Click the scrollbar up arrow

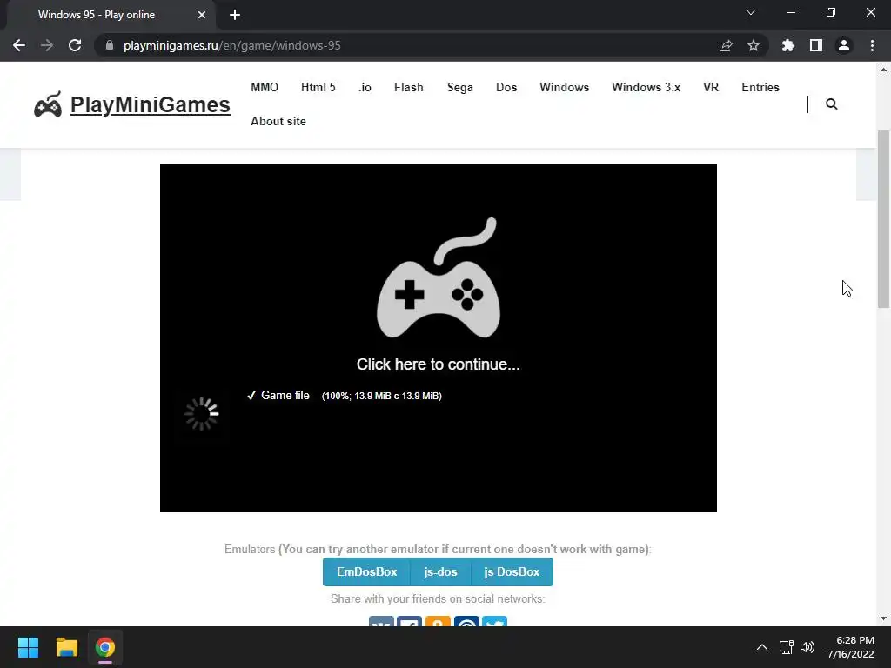click(883, 70)
